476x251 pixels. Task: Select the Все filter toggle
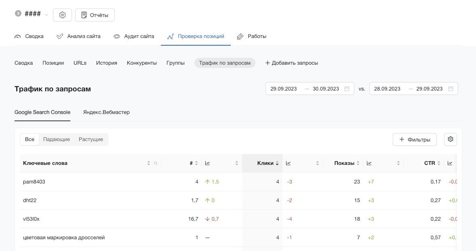click(29, 139)
